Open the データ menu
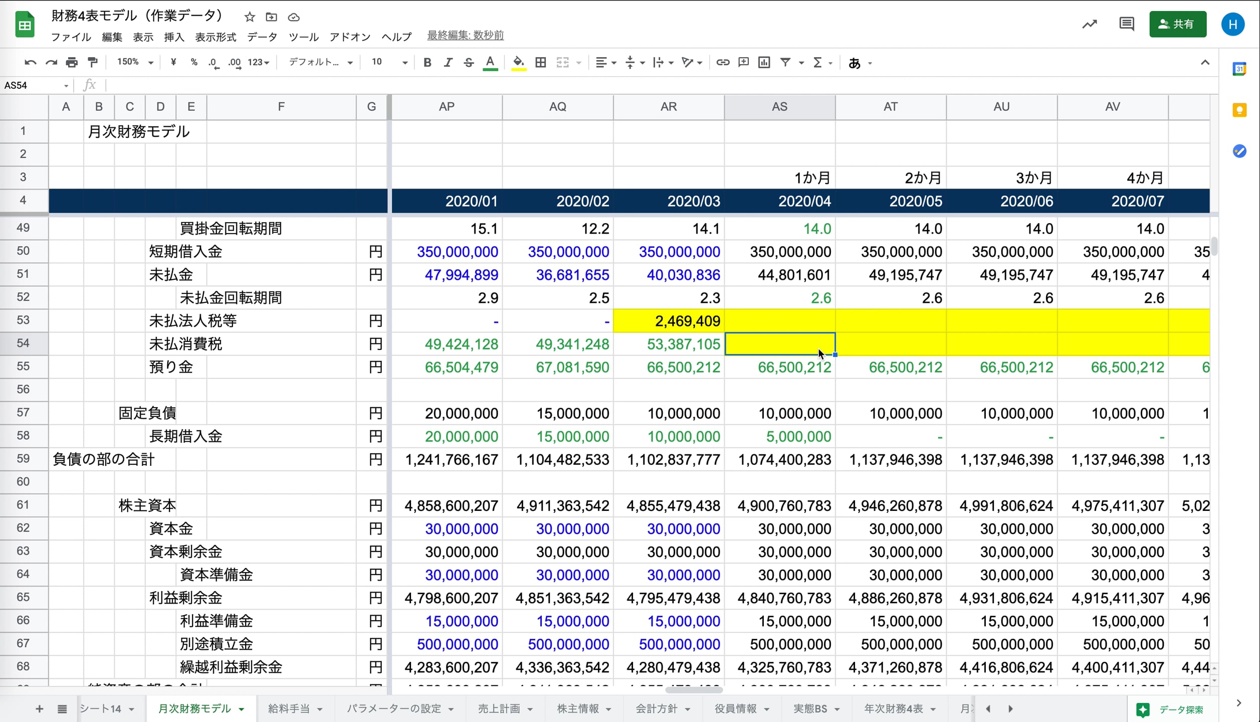 click(x=262, y=37)
